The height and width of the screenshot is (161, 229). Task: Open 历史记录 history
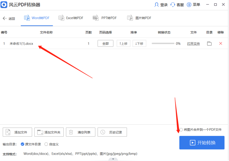click(112, 132)
